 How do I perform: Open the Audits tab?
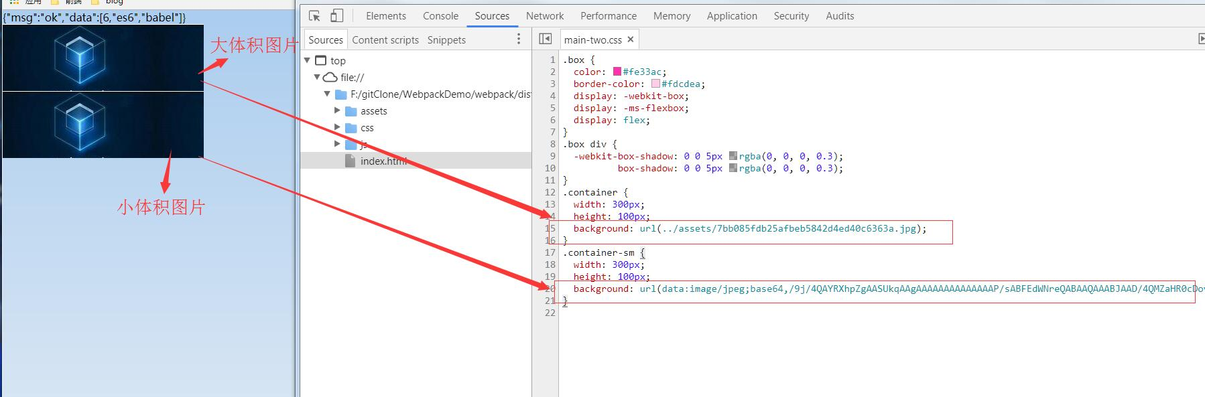point(840,15)
